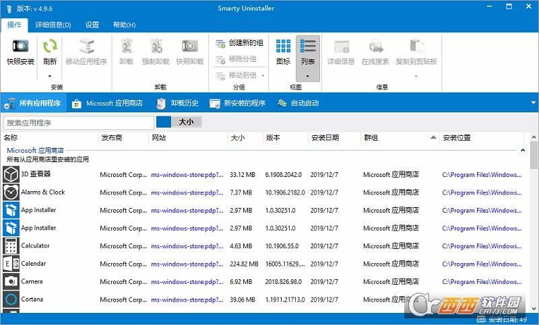Expand the tab bar overflow arrow
This screenshot has width=539, height=325.
coord(533,102)
